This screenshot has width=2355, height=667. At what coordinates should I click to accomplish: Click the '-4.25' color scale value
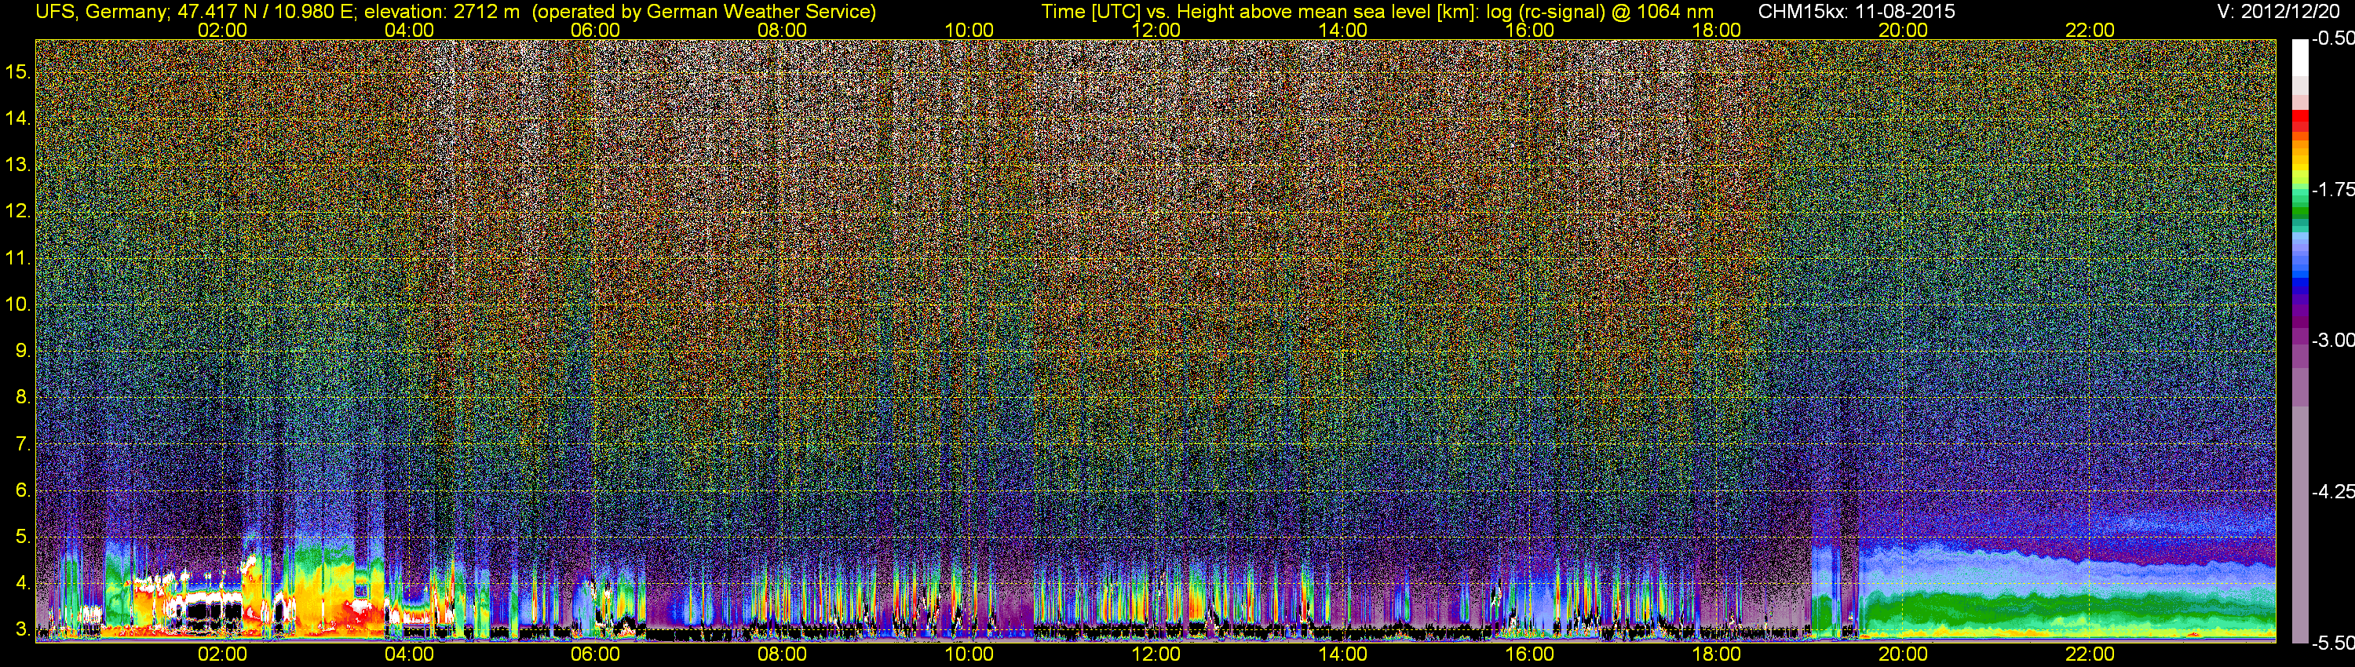tap(2333, 491)
